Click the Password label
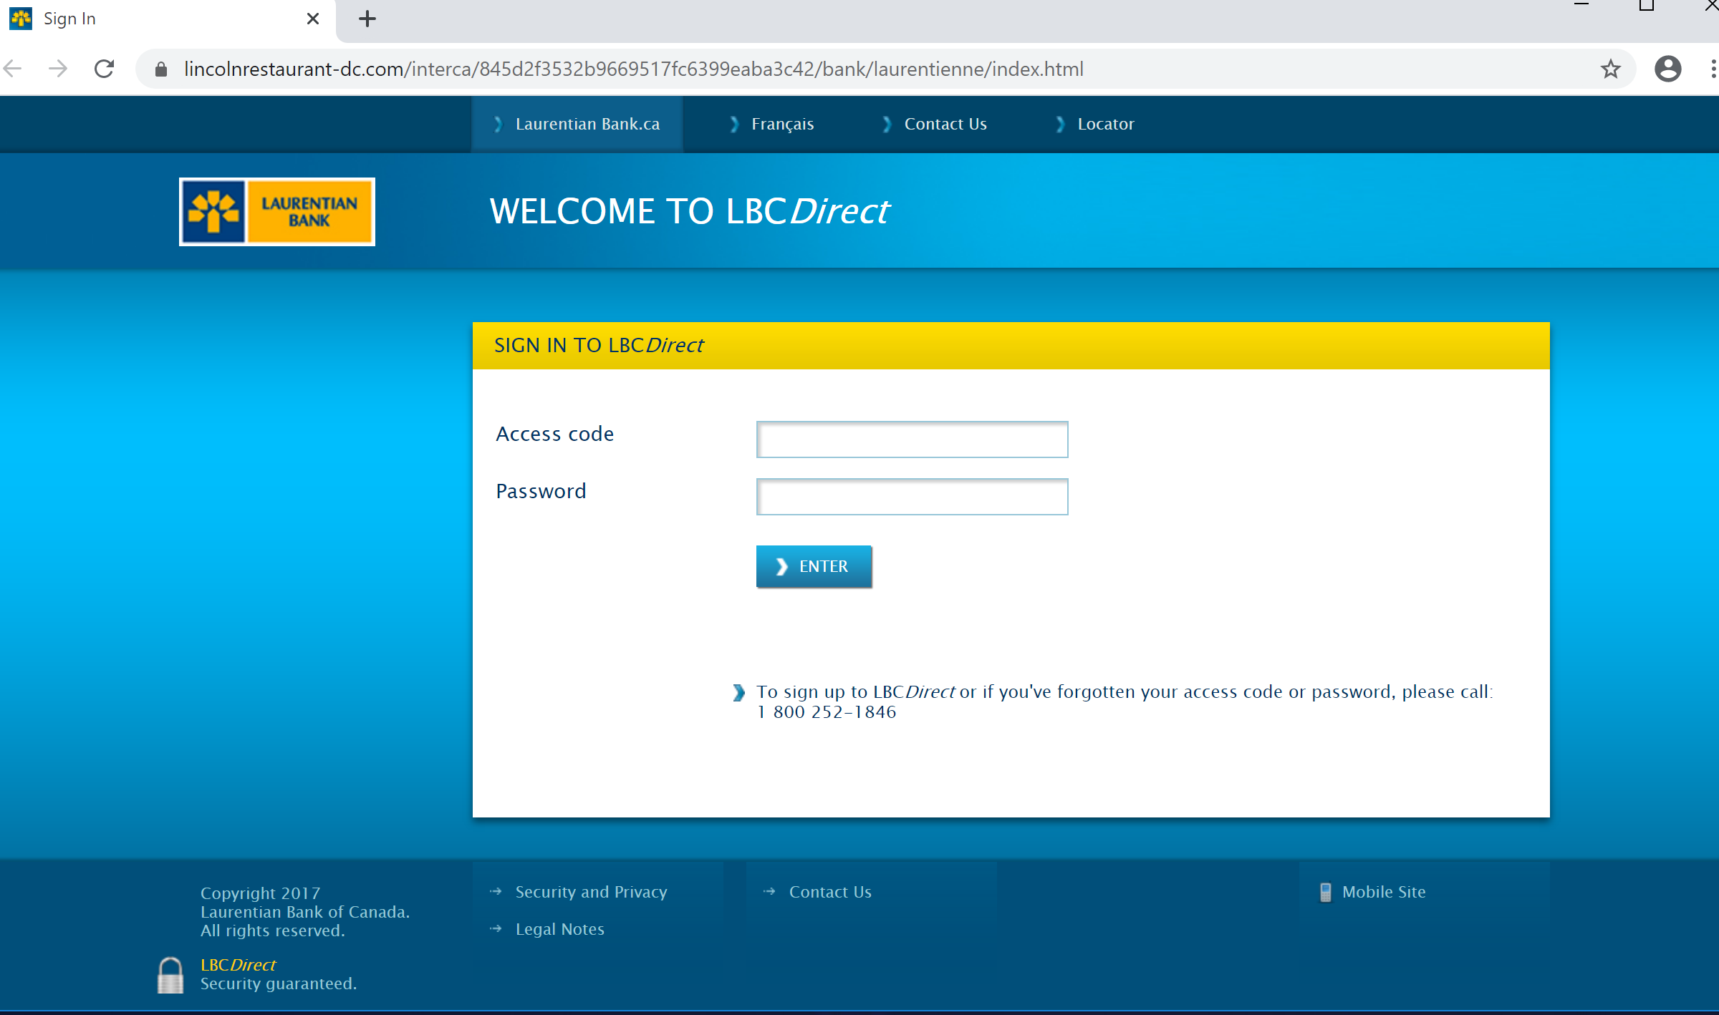 (541, 491)
